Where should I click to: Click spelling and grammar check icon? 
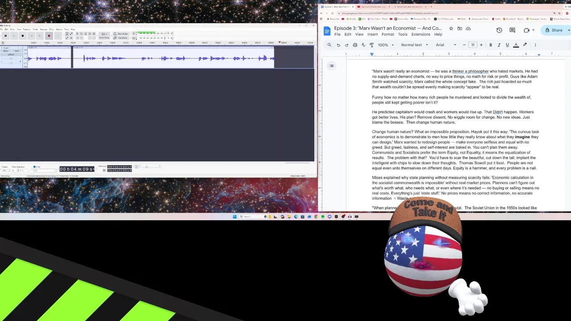(363, 45)
